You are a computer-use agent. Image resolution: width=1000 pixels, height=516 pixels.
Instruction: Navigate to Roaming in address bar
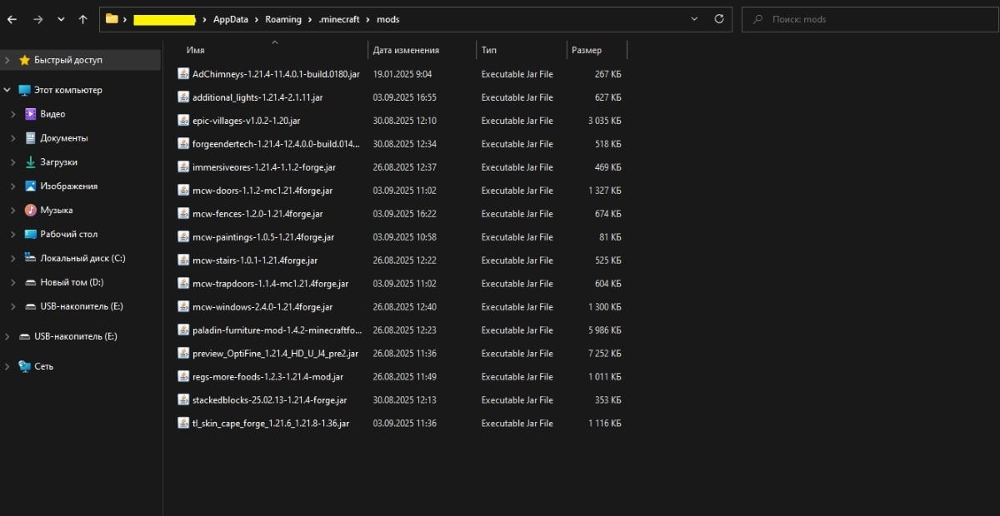tap(283, 18)
